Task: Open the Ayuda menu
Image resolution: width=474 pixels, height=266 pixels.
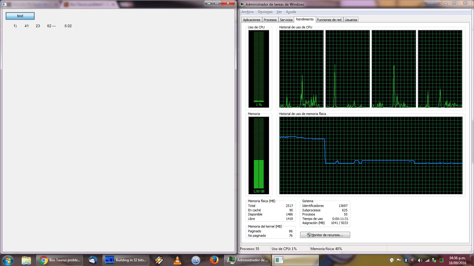Action: [291, 12]
